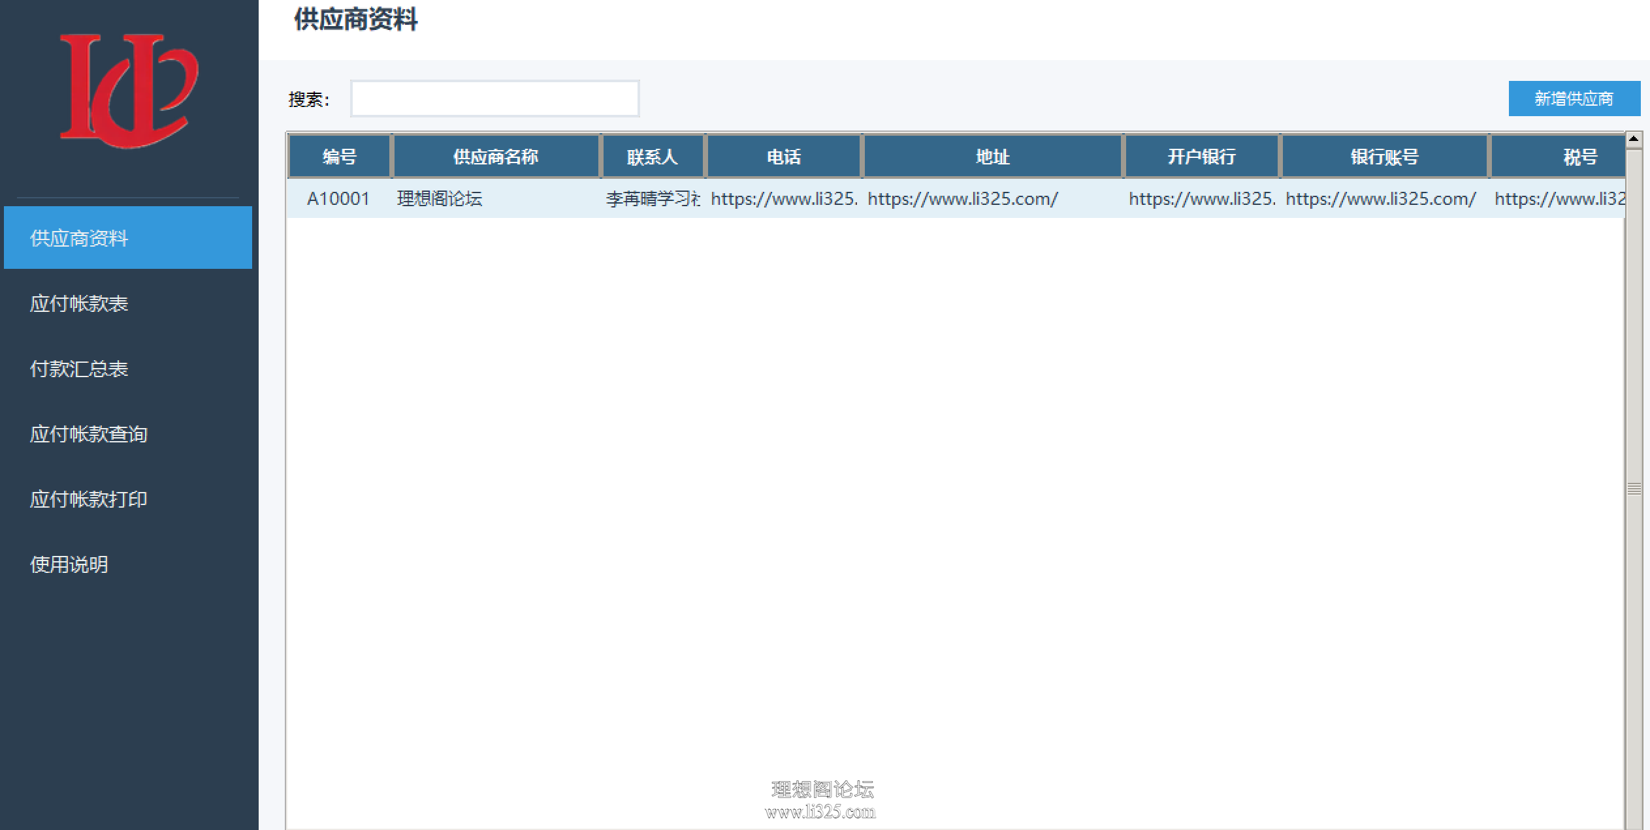Click the URL in the 电话 column
Image resolution: width=1650 pixels, height=830 pixels.
(x=784, y=198)
